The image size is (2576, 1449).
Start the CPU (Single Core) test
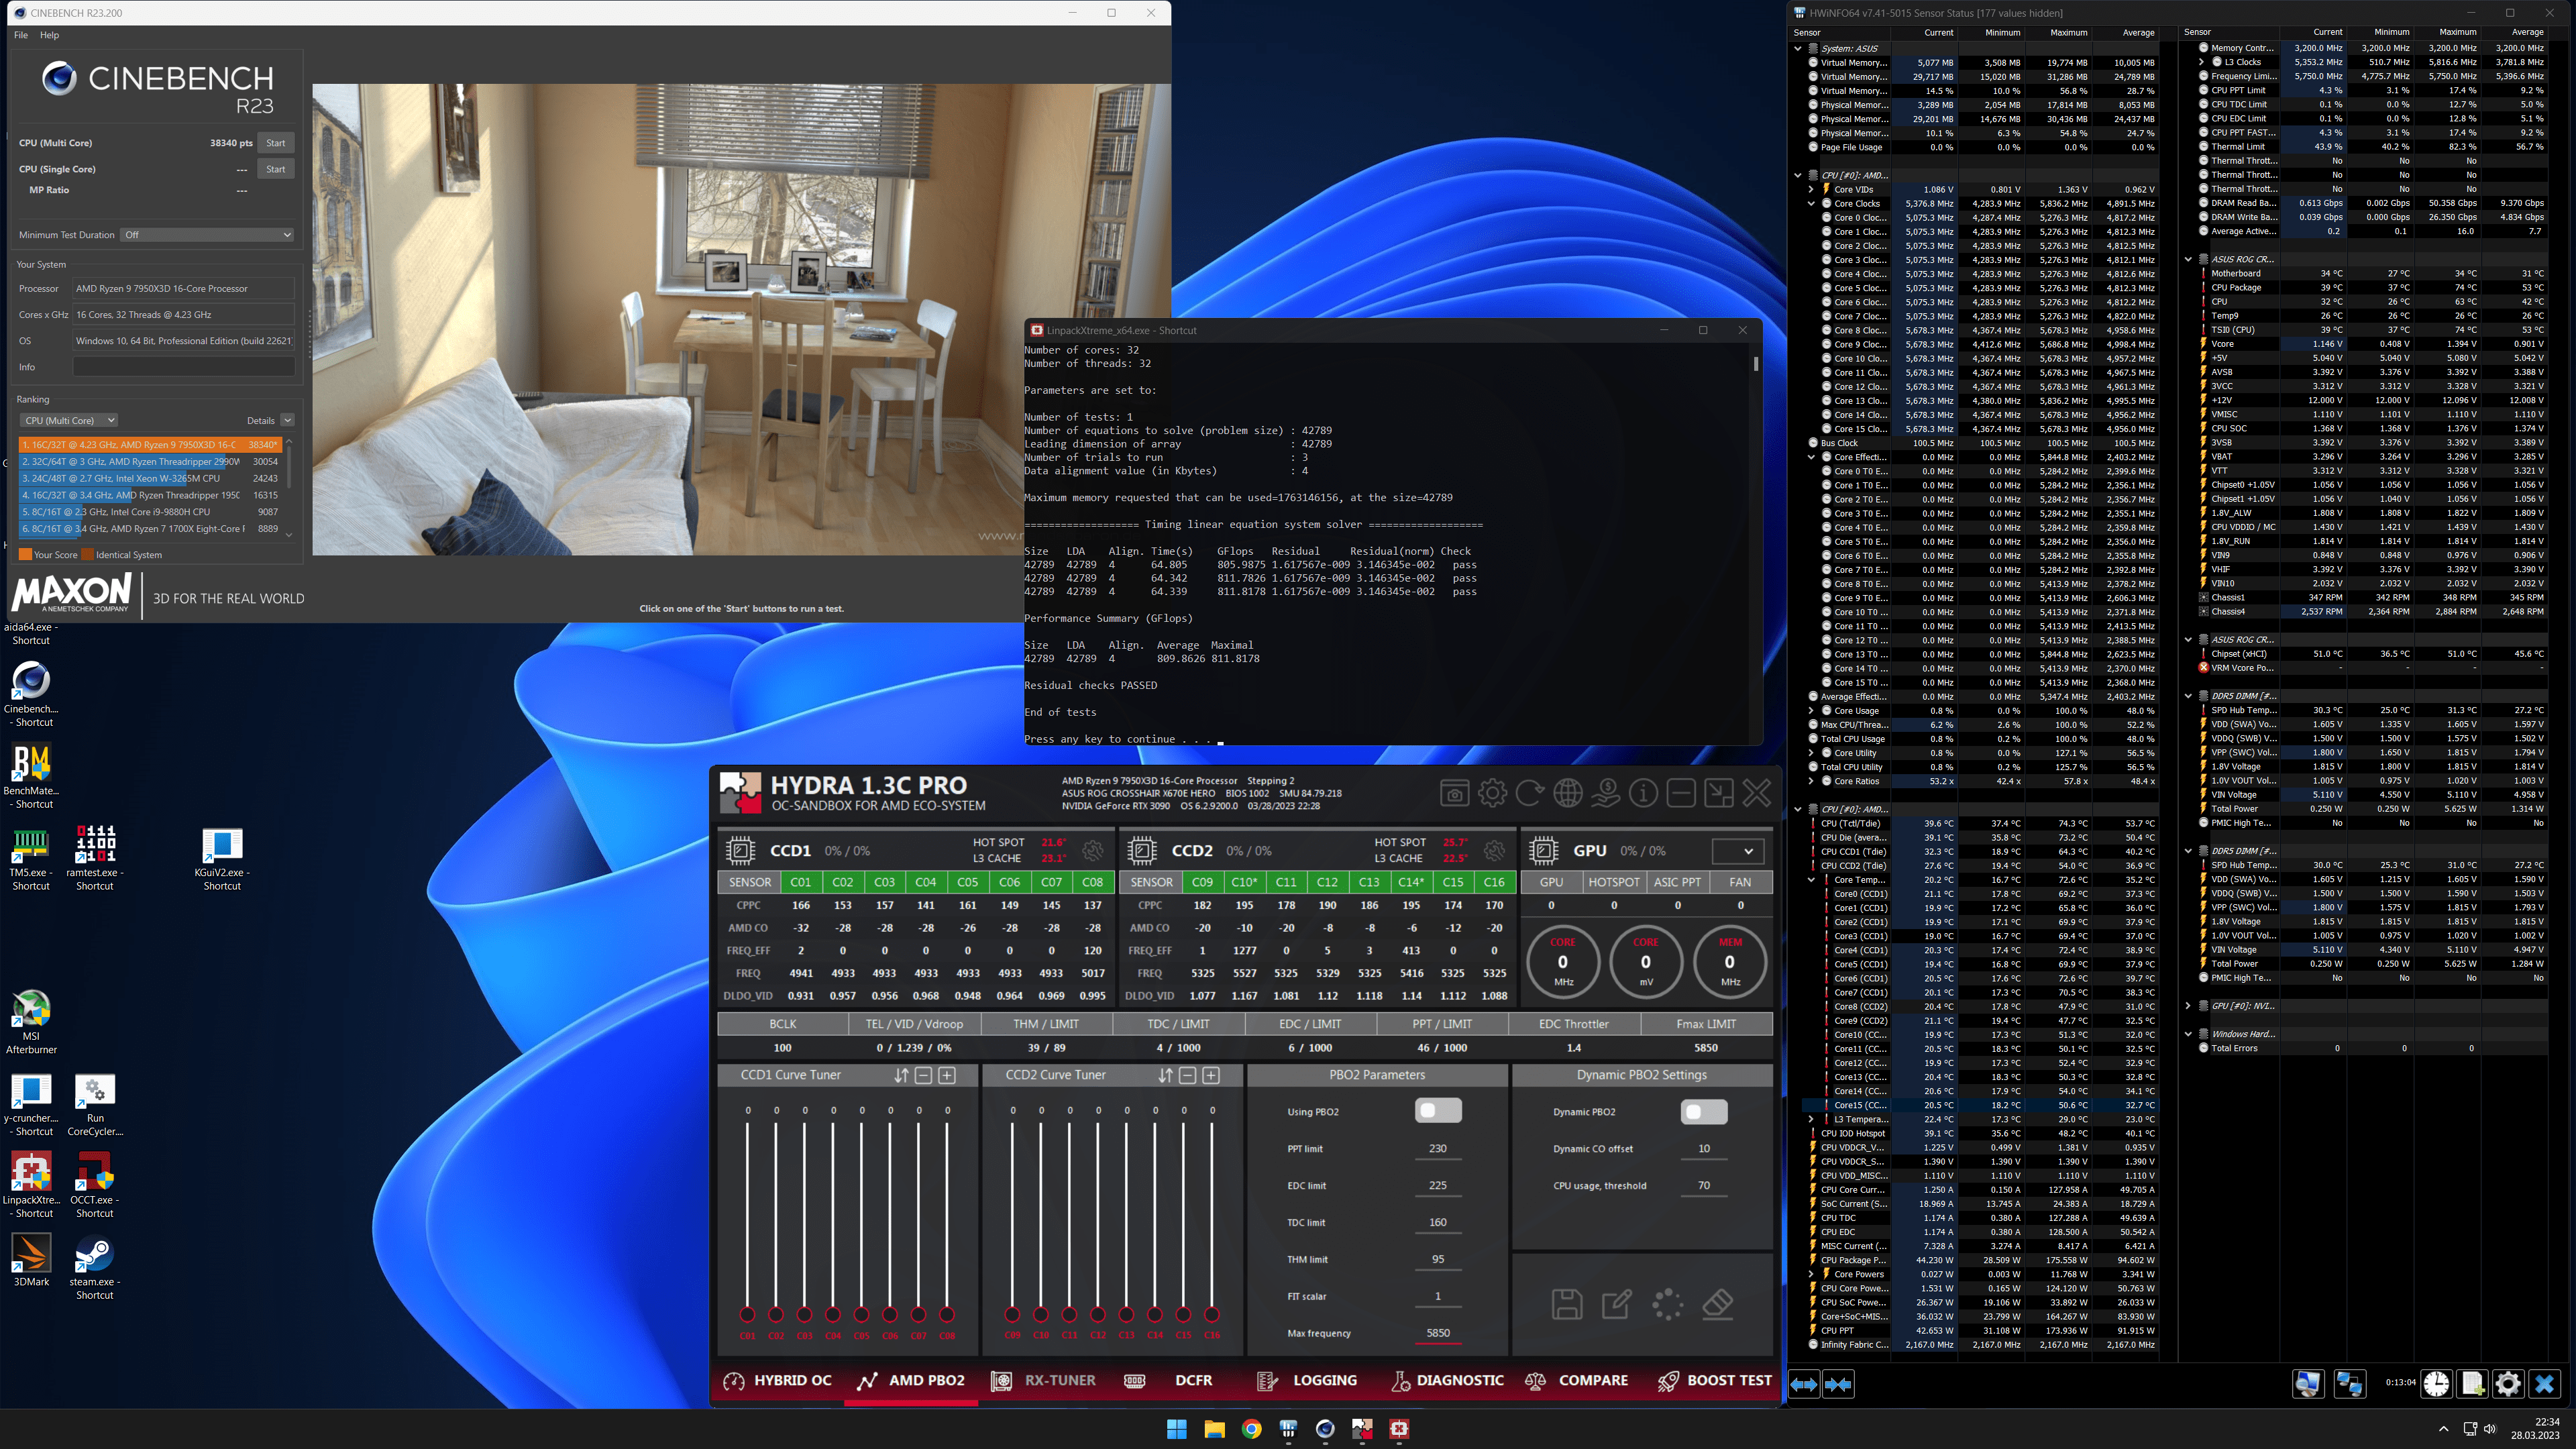click(x=276, y=169)
